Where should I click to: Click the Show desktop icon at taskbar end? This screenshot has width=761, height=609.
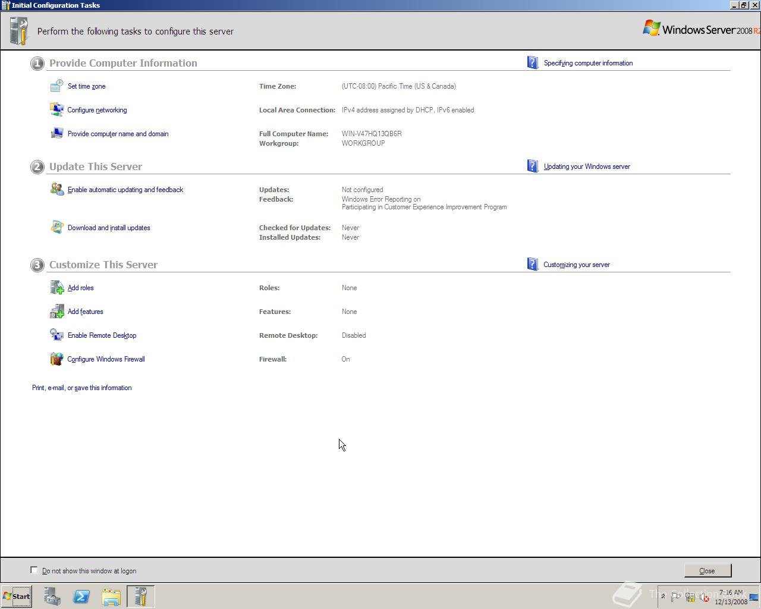tap(754, 597)
